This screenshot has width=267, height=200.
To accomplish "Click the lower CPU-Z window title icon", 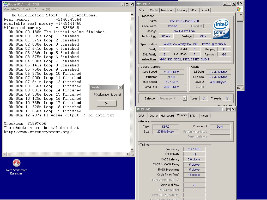I will coord(138,109).
